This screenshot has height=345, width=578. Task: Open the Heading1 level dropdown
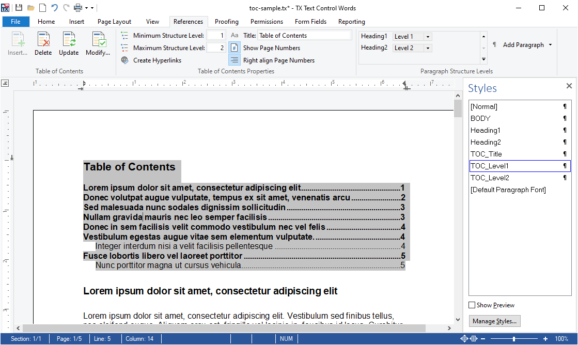(428, 36)
